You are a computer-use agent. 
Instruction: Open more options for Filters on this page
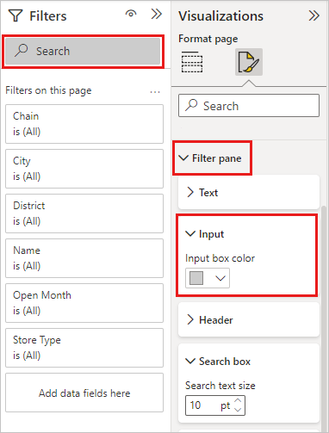click(x=155, y=92)
